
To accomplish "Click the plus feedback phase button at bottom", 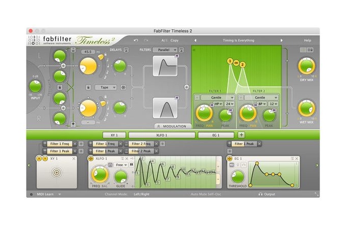I will tap(73, 124).
